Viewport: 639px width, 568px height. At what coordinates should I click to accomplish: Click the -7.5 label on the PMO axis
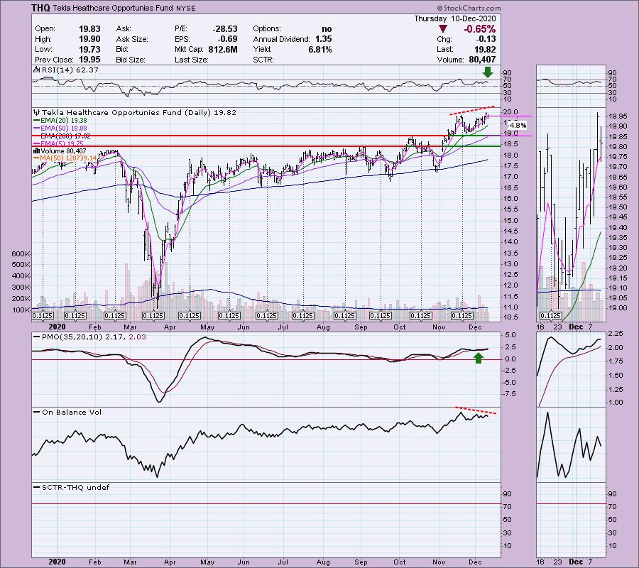tap(510, 394)
